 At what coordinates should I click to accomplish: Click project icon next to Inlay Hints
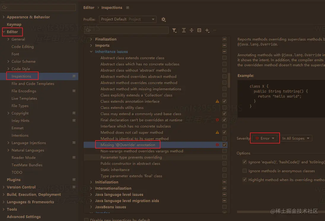pos(74,120)
